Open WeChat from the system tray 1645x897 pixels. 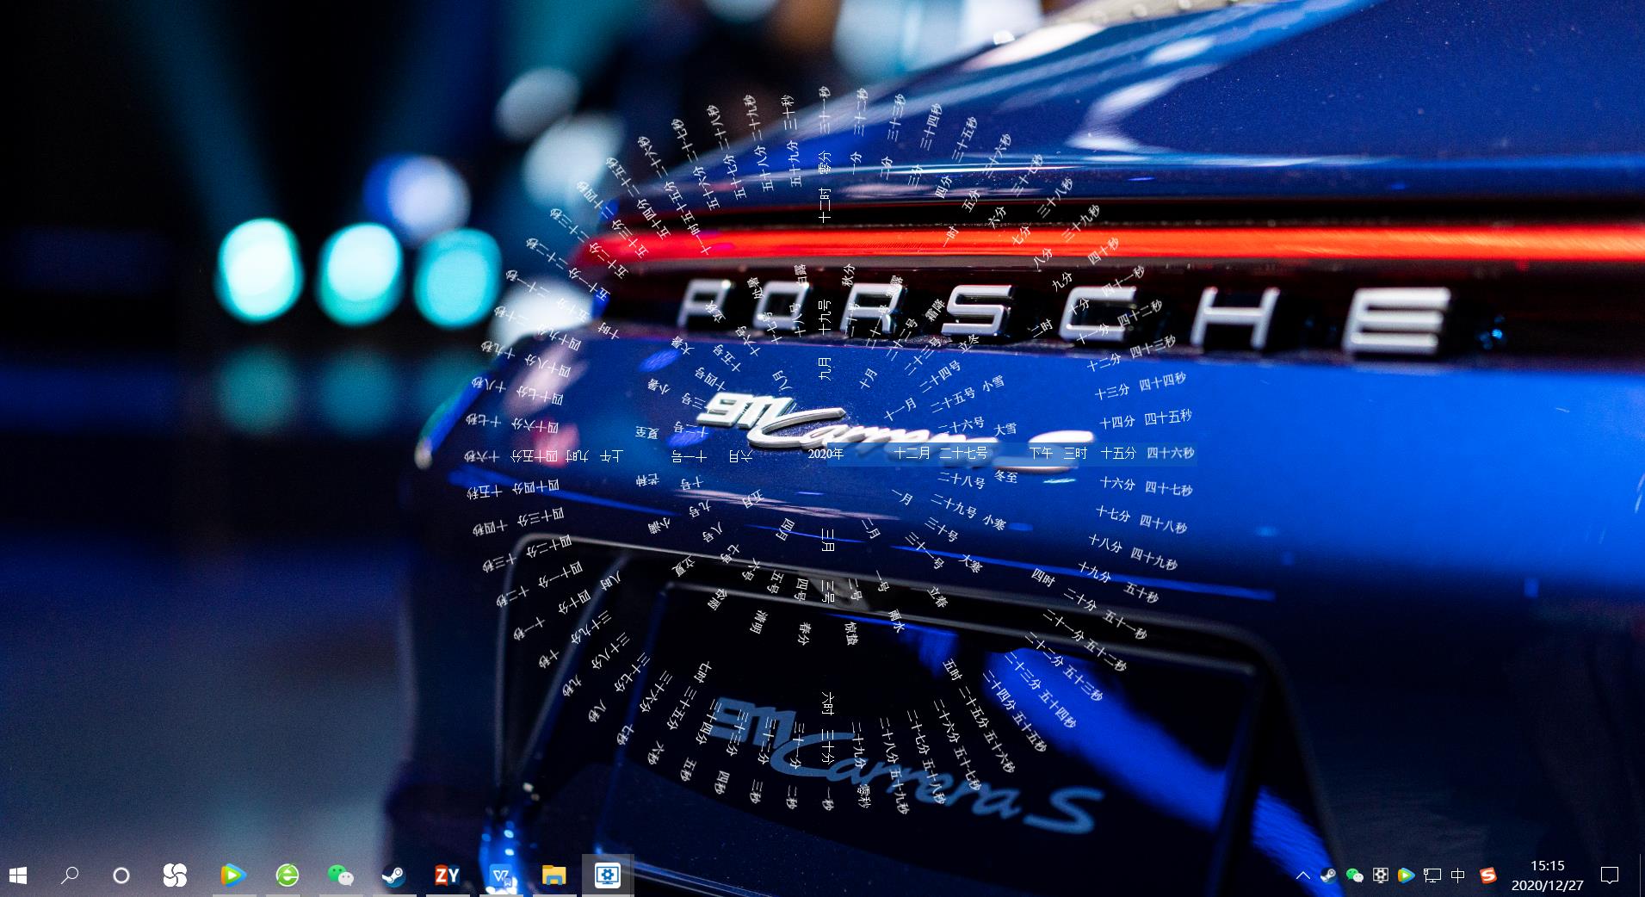coord(1353,876)
